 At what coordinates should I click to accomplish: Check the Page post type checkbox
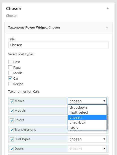coord(10,67)
